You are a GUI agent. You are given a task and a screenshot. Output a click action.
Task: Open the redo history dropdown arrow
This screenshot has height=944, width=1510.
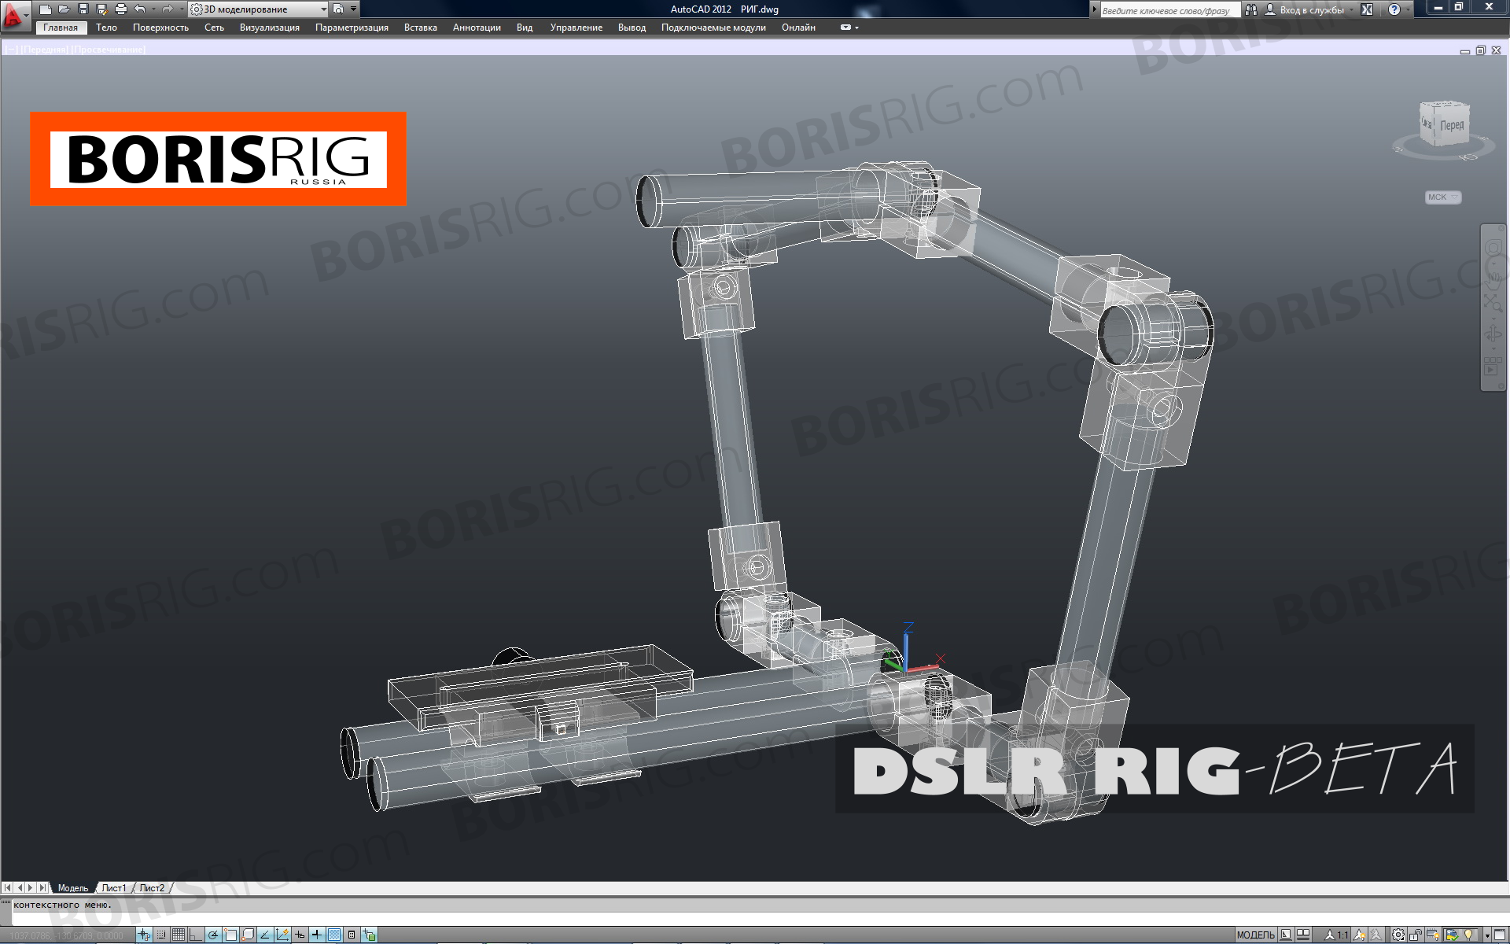point(182,9)
